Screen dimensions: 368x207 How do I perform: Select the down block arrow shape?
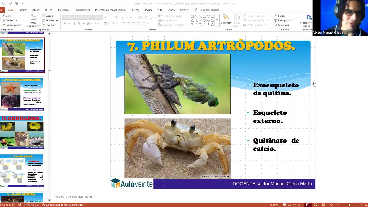208,20
